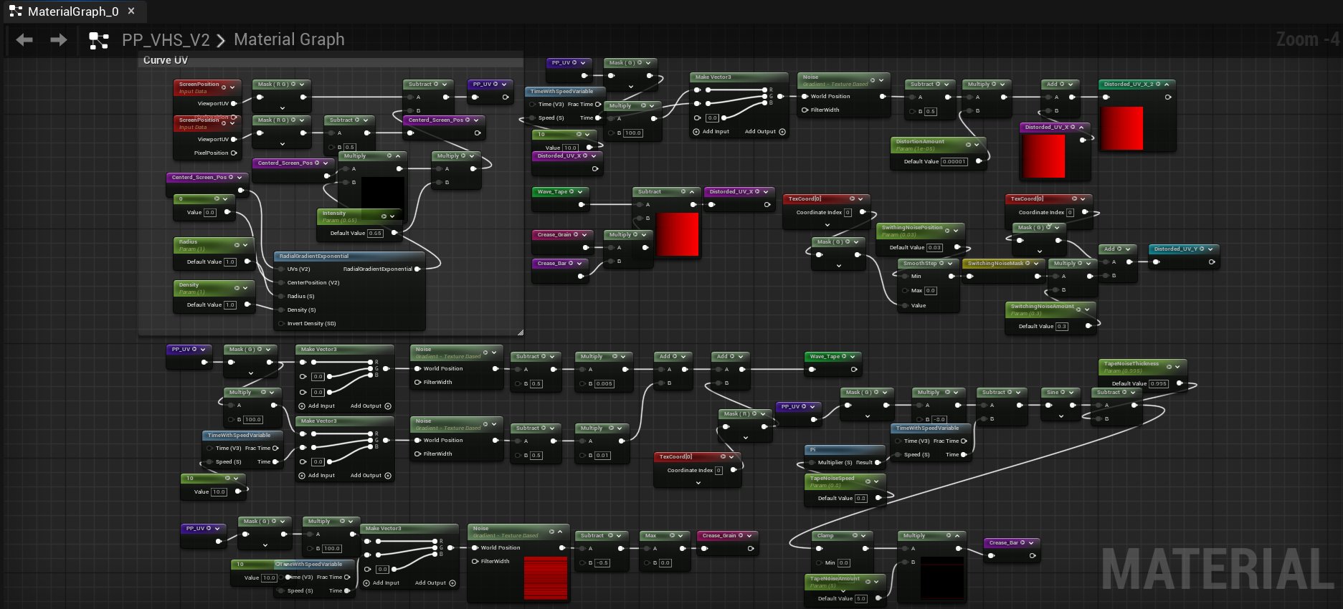Click the Material Graph breadcrumb link
Screen dimensions: 1343x609
(x=289, y=40)
